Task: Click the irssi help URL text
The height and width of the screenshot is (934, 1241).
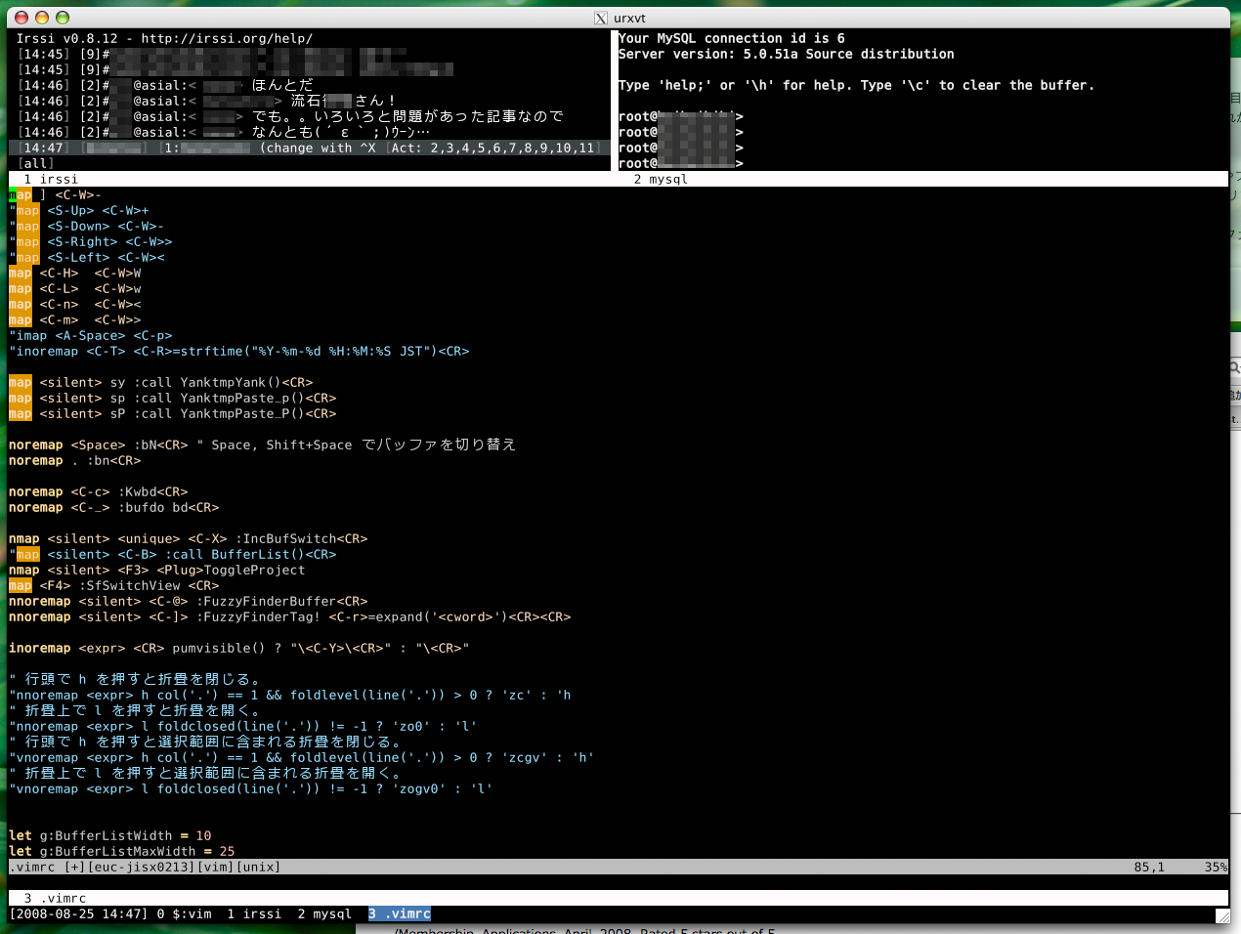Action: click(x=227, y=39)
